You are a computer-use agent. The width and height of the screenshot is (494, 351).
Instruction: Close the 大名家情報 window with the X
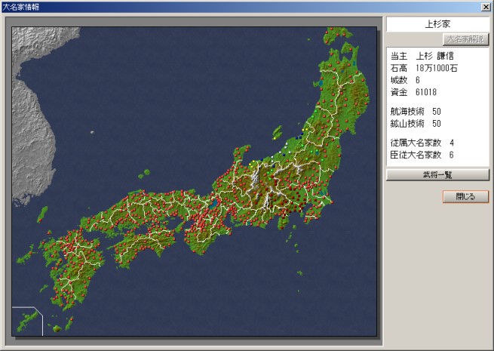486,7
